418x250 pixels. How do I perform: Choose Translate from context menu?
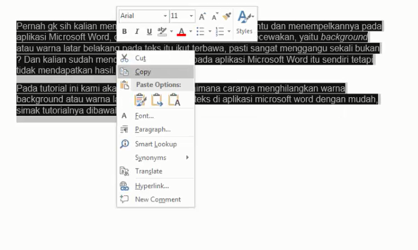pos(156,171)
